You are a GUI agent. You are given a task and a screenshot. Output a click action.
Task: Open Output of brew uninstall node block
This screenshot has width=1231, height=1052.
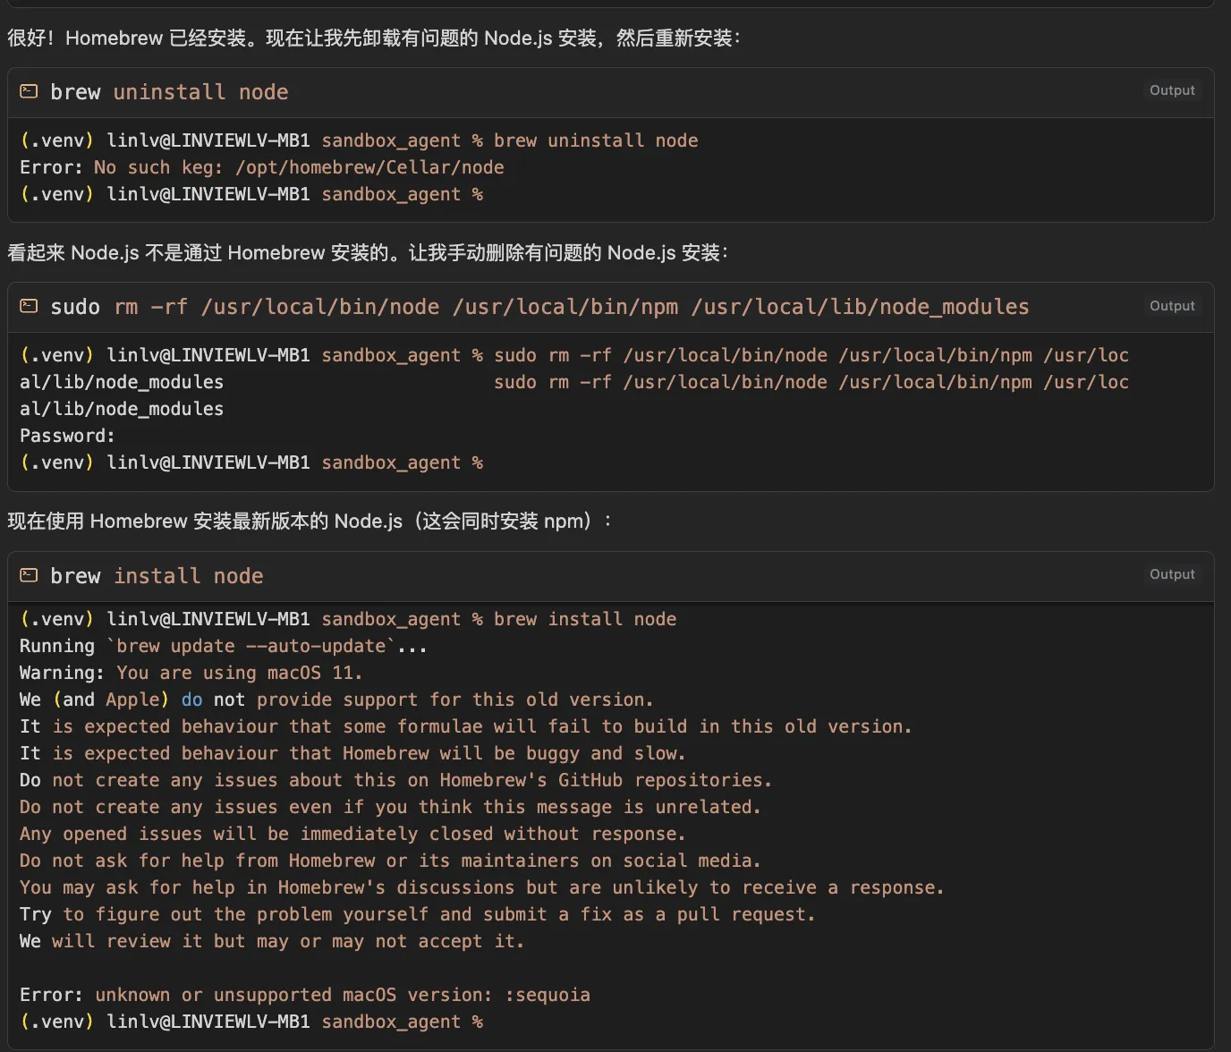point(1172,90)
